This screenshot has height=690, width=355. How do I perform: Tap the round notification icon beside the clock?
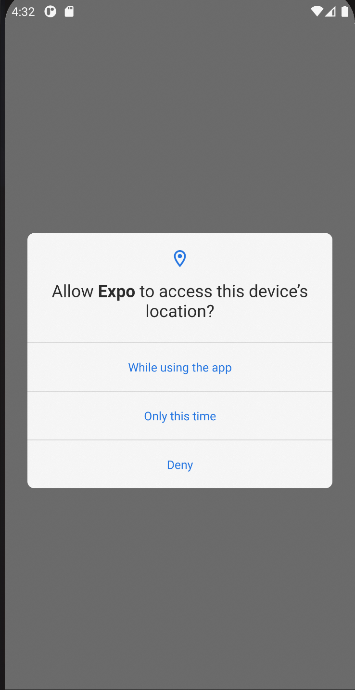click(x=51, y=12)
